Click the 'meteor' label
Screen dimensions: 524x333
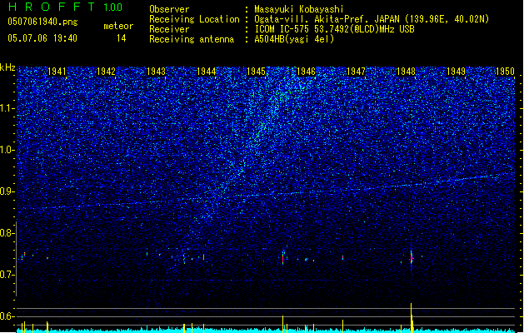[118, 26]
